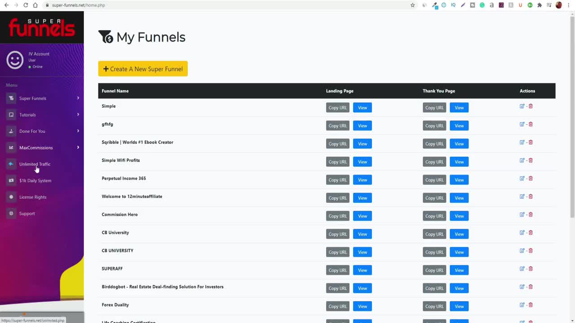Copy landing page URL for Perpetual Income 365
The image size is (575, 323).
[337, 180]
